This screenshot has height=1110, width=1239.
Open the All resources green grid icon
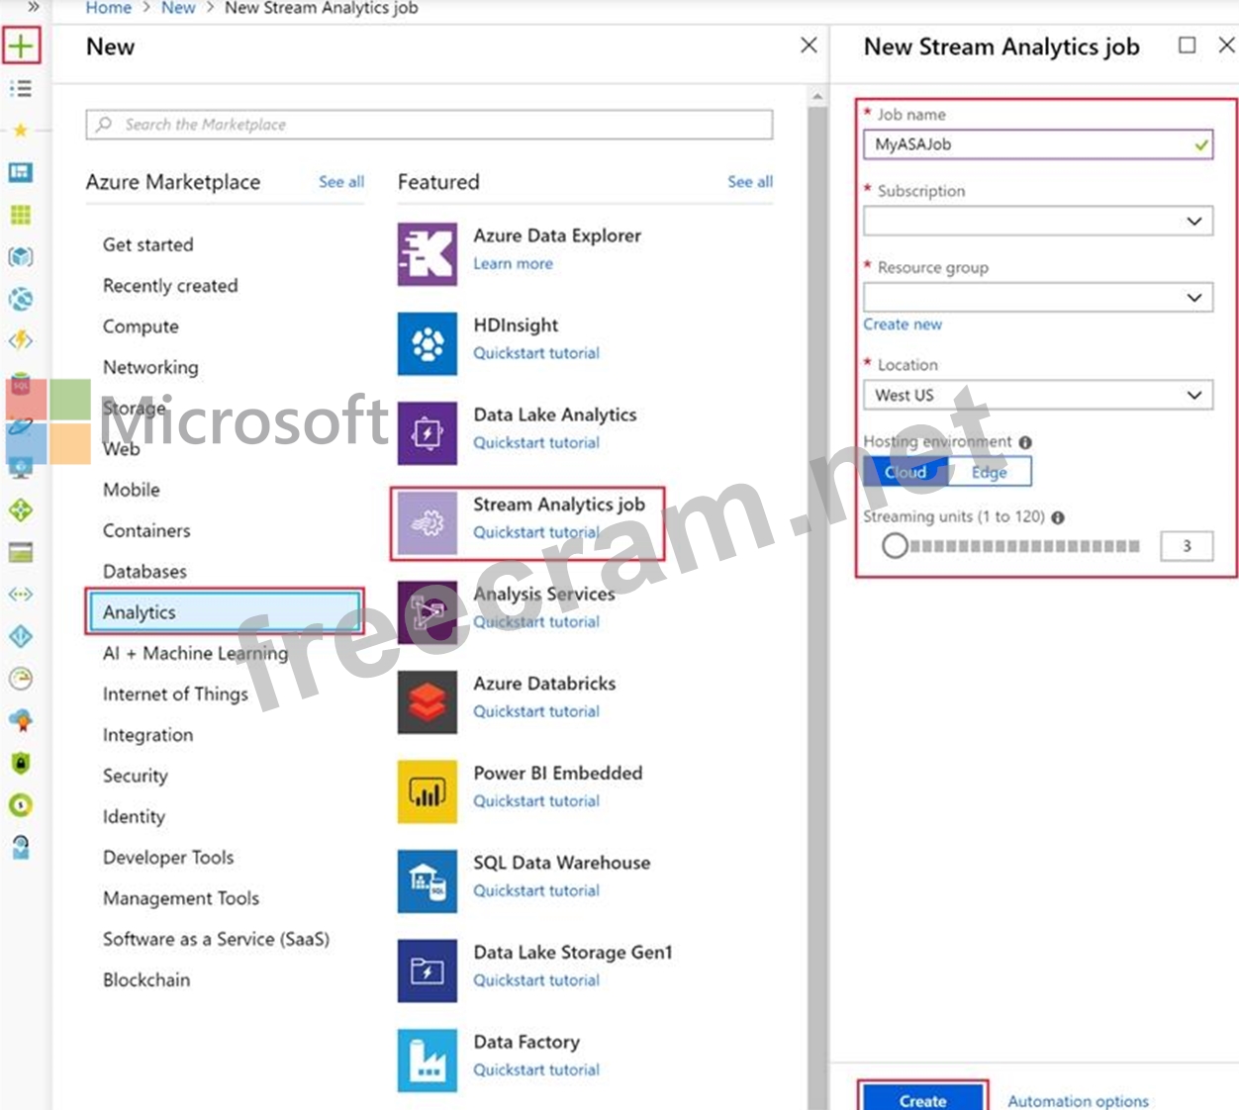(21, 215)
